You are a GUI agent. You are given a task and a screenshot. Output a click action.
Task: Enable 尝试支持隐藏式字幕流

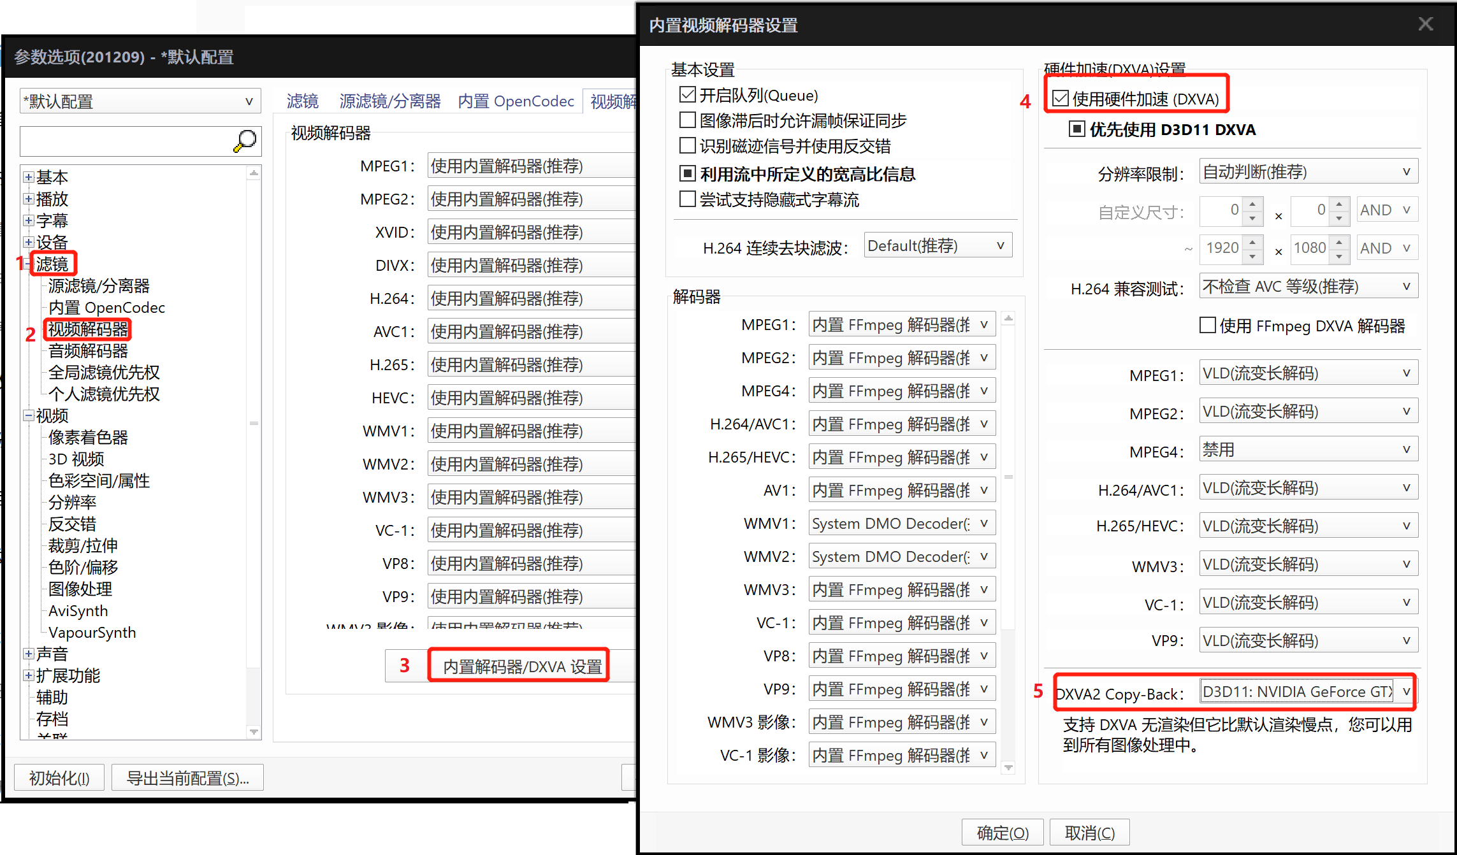tap(687, 199)
